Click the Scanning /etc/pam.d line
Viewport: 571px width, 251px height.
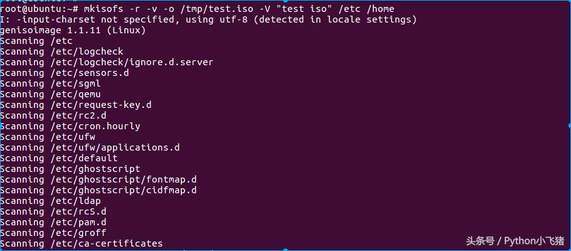pos(53,222)
